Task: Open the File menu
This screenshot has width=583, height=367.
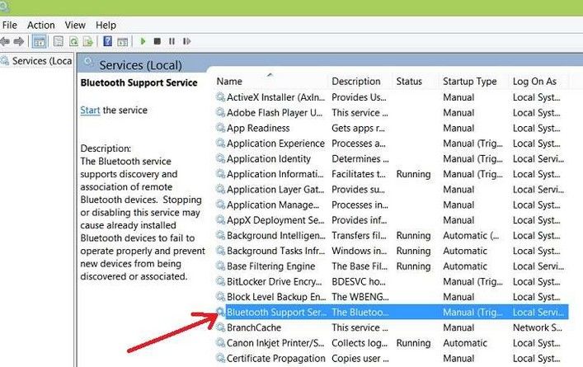Action: 10,25
